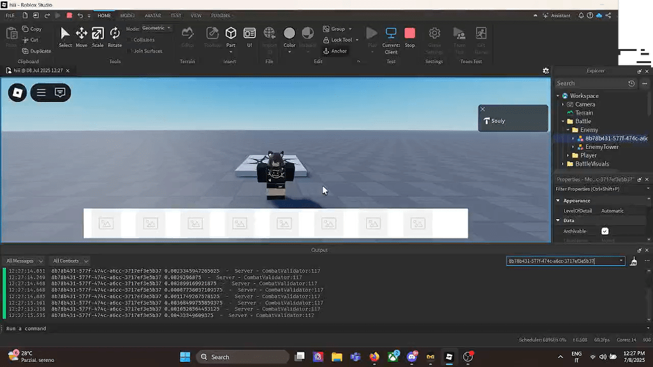Screen dimensions: 653x367
Task: Switch to the MODEL ribbon tab
Action: tap(127, 15)
